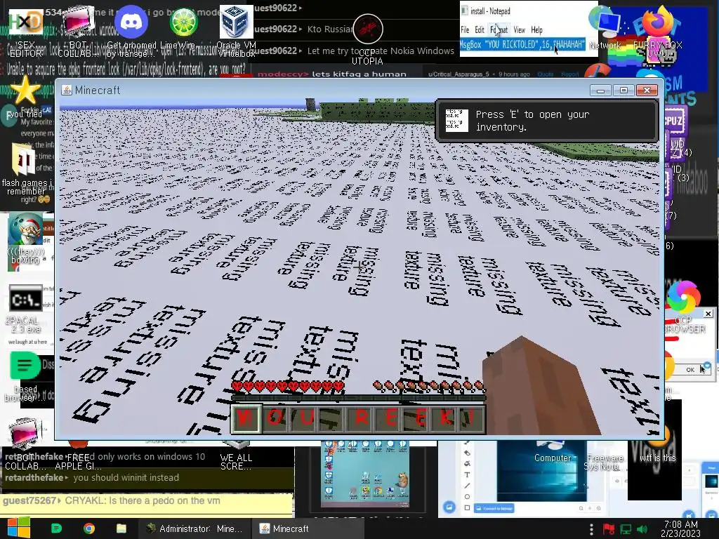
Task: Select first Minecraft hotbar slot
Action: click(246, 418)
